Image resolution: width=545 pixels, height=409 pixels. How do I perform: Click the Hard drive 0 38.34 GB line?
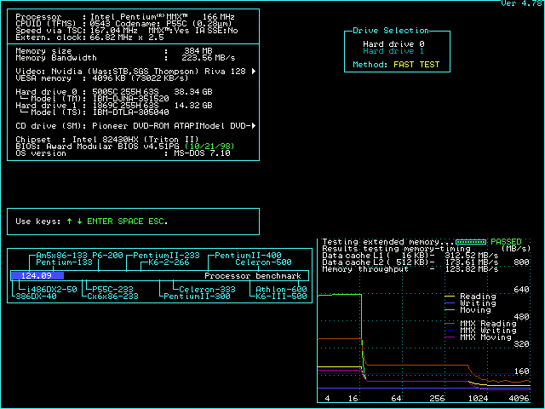[x=114, y=92]
